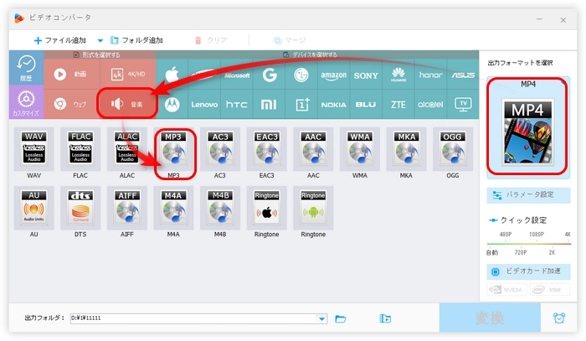The image size is (586, 341).
Task: Pick the Apple Ringtone format icon
Action: tap(266, 209)
